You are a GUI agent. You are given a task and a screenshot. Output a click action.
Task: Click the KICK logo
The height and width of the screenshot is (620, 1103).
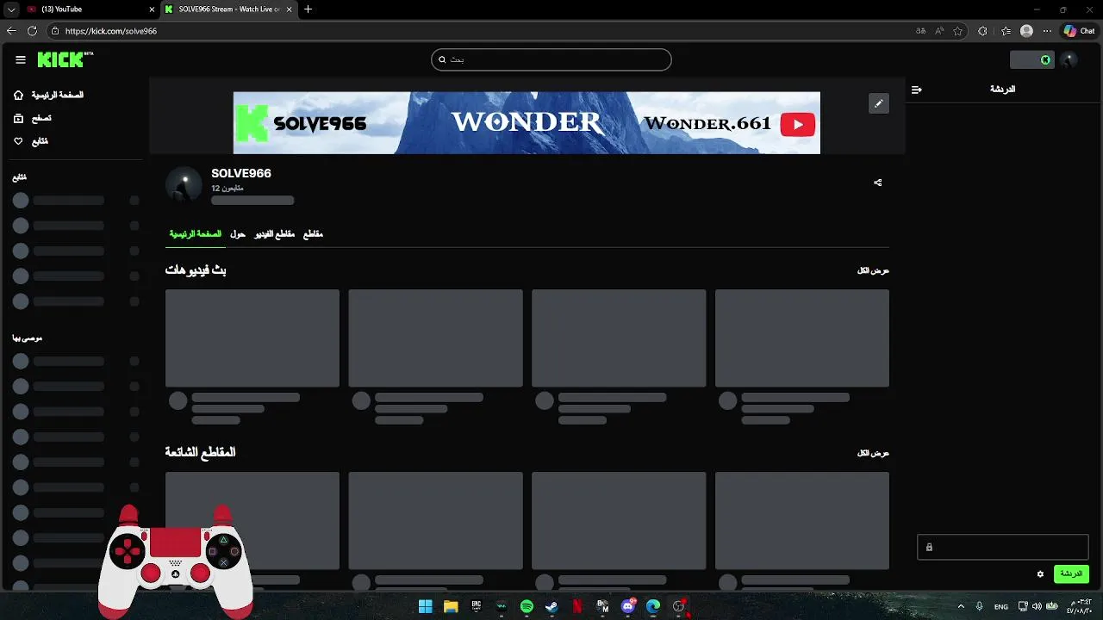[65, 59]
